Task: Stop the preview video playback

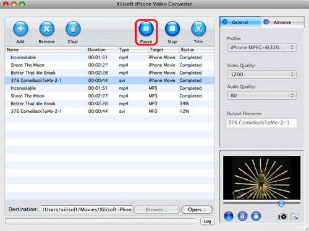Action: [x=256, y=216]
